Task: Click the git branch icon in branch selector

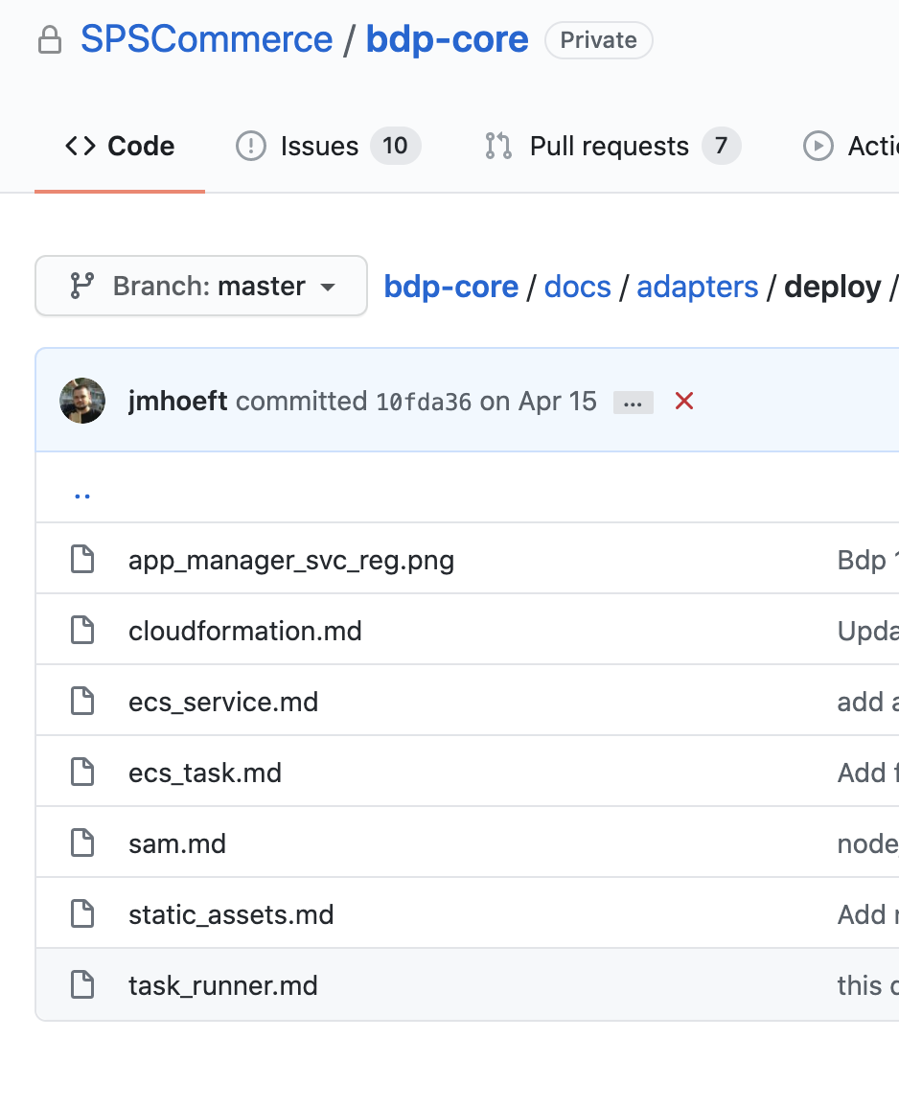Action: [x=82, y=287]
